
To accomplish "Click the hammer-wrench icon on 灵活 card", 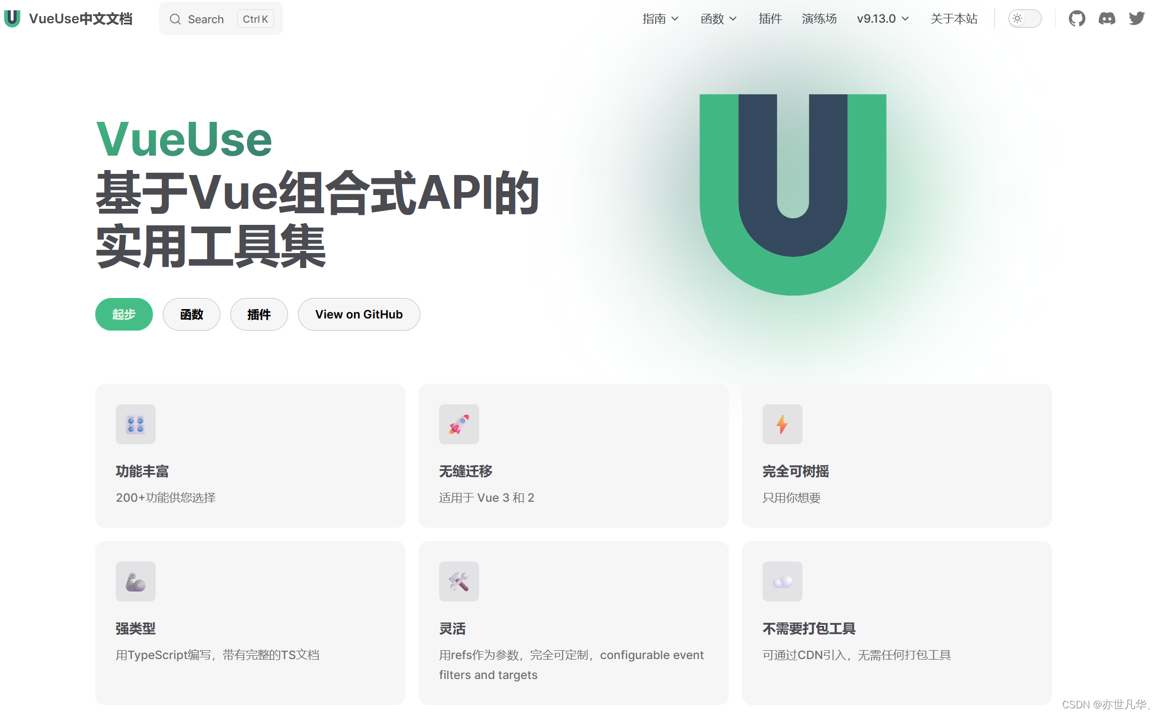I will (459, 582).
